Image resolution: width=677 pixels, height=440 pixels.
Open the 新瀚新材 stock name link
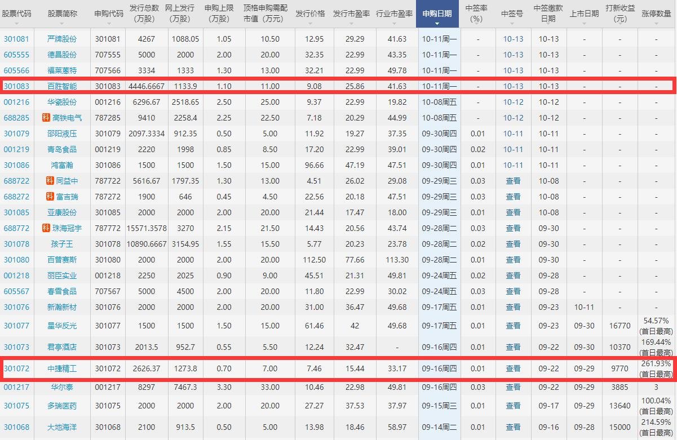[x=62, y=307]
